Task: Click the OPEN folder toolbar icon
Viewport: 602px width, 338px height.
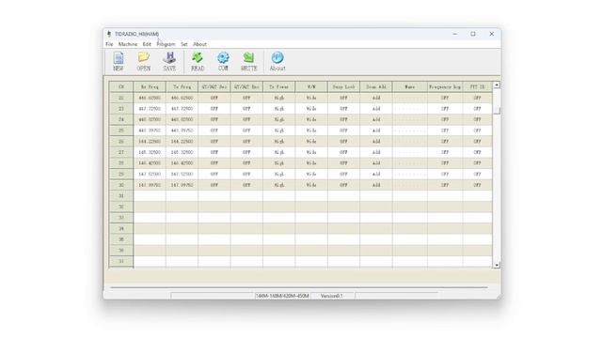Action: point(144,61)
